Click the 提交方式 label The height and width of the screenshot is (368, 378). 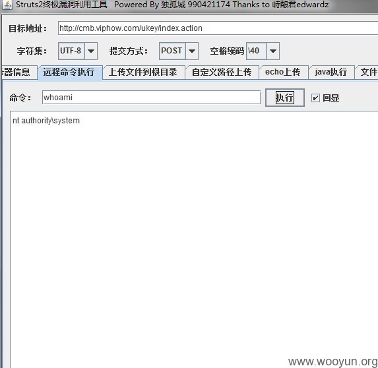click(x=129, y=51)
